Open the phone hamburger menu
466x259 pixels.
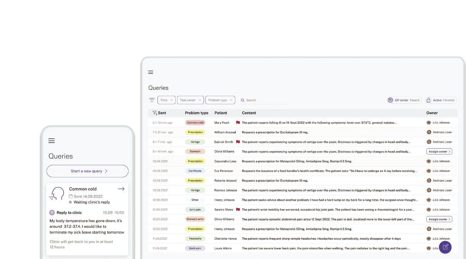[x=52, y=141]
